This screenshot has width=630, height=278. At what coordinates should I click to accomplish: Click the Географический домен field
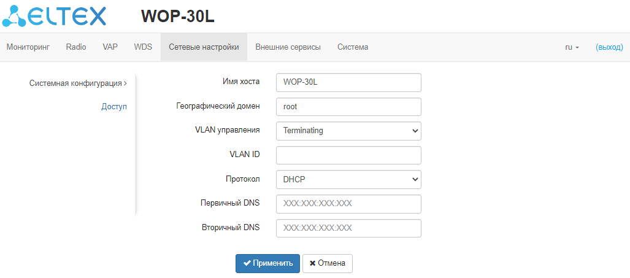[348, 106]
